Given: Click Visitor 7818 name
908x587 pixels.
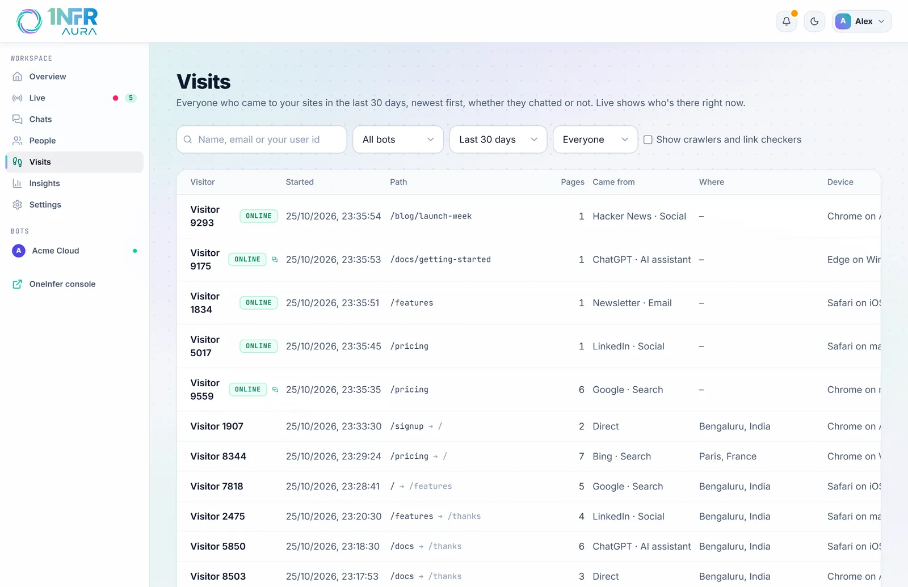Looking at the screenshot, I should (217, 487).
